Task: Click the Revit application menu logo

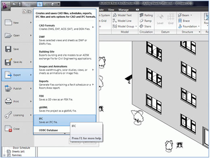Action: [x=5, y=6]
